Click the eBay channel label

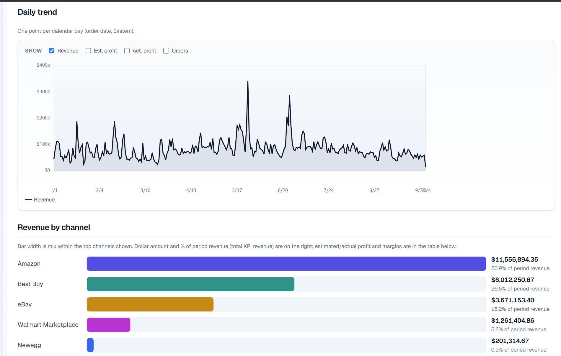[25, 304]
